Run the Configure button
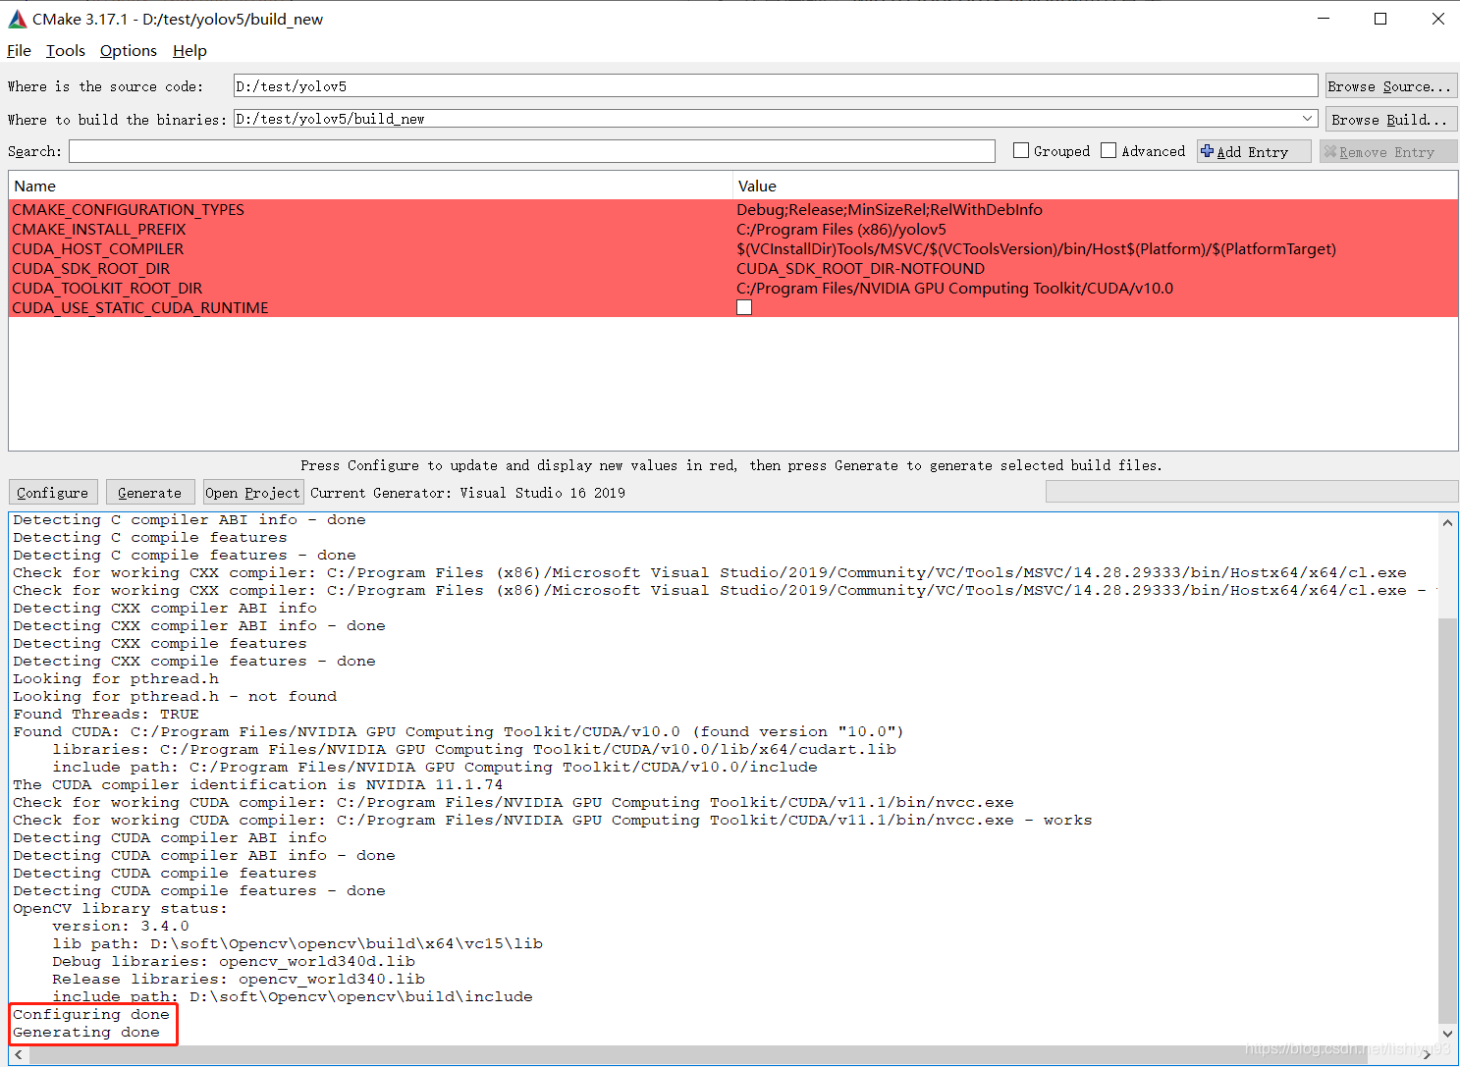 pos(53,493)
